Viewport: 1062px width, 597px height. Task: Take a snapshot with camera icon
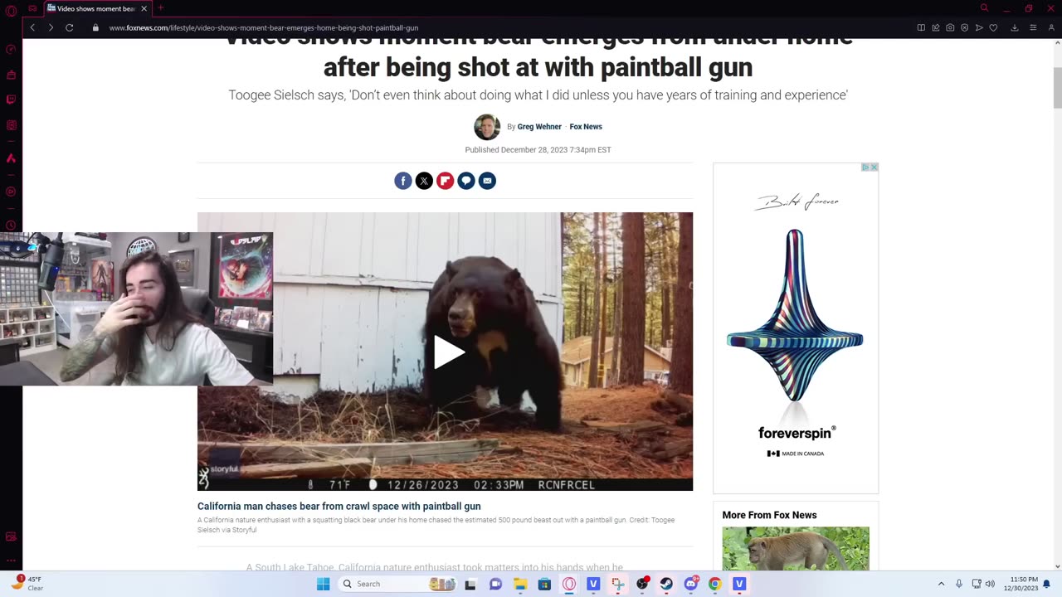click(x=950, y=27)
